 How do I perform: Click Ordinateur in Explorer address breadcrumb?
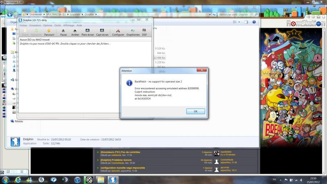pyautogui.click(x=36, y=14)
